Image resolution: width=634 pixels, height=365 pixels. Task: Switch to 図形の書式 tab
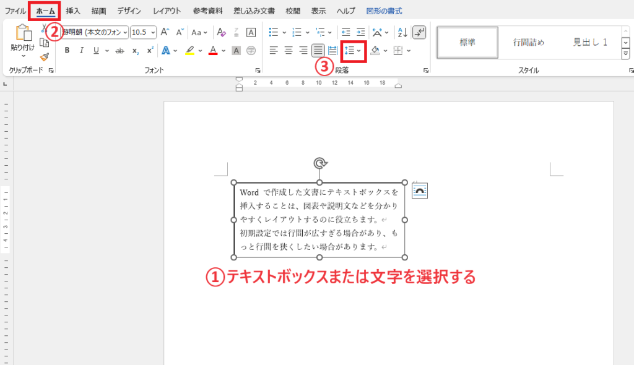click(384, 11)
